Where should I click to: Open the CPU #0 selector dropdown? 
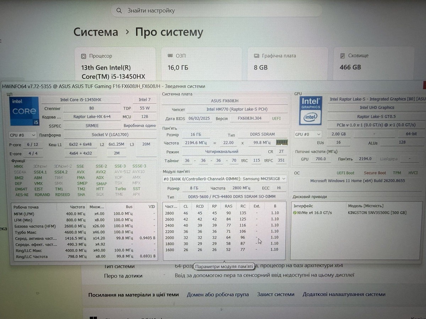point(23,135)
